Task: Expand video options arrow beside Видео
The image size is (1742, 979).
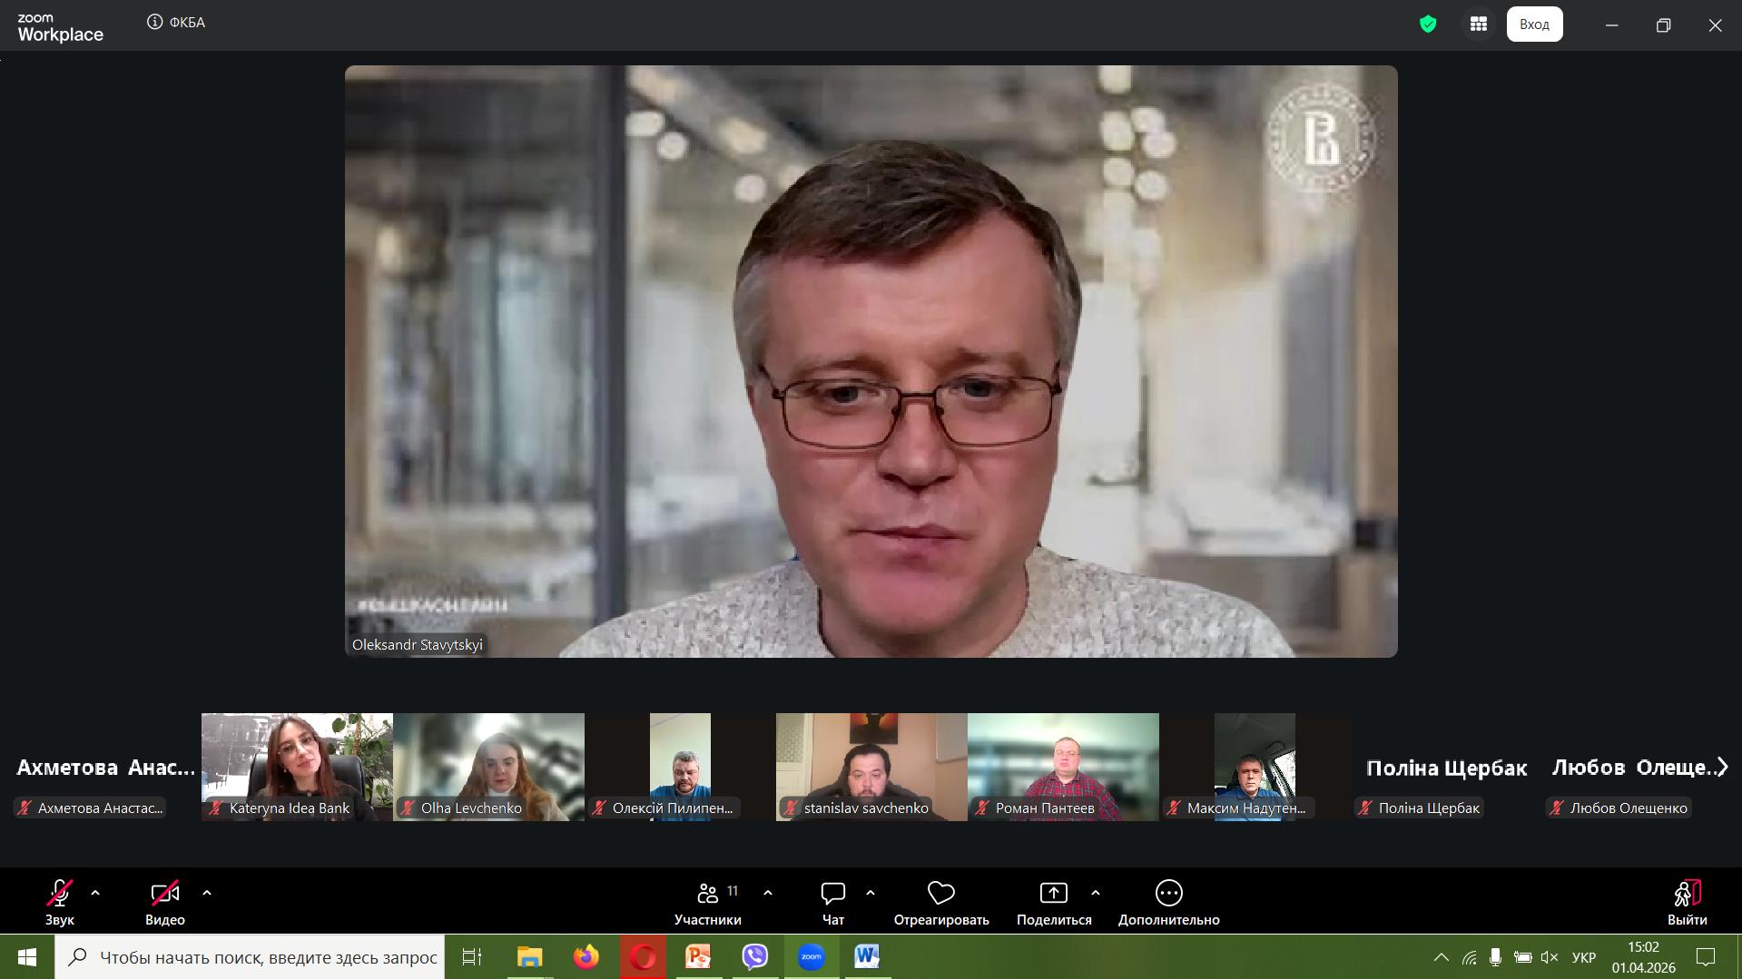Action: coord(207,893)
